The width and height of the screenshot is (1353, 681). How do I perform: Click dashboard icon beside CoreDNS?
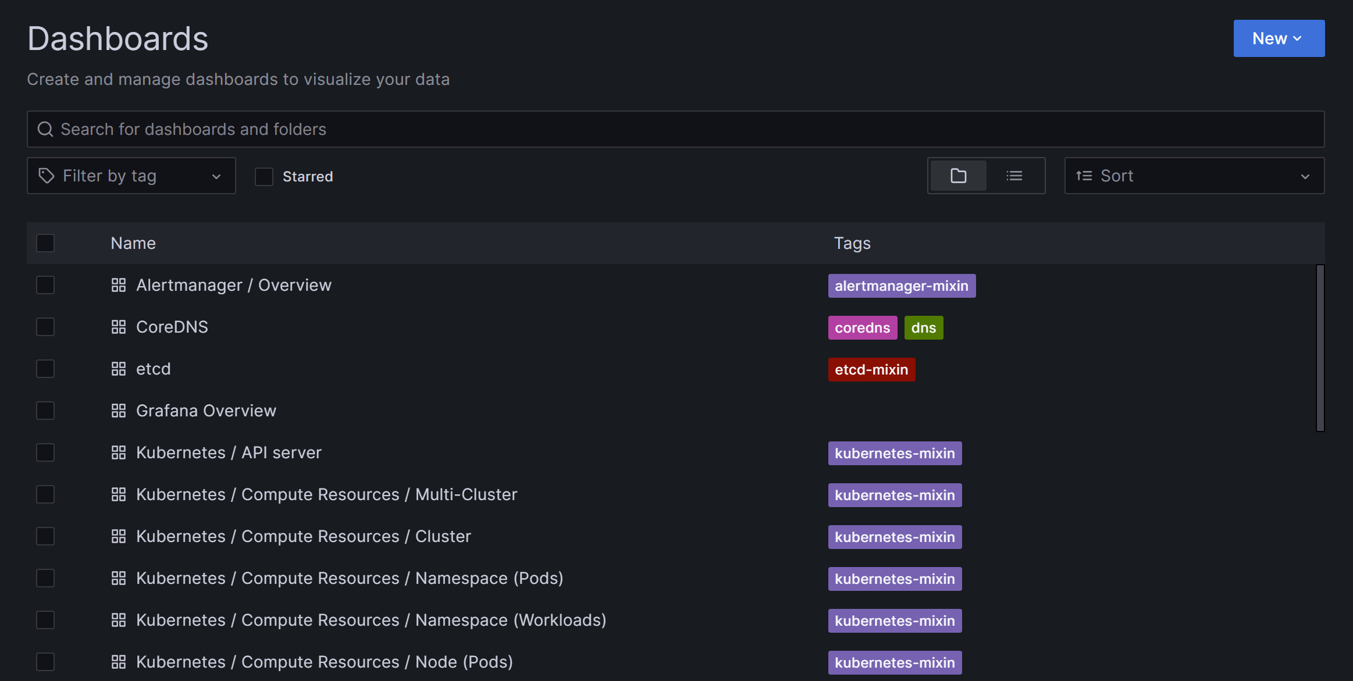tap(119, 327)
